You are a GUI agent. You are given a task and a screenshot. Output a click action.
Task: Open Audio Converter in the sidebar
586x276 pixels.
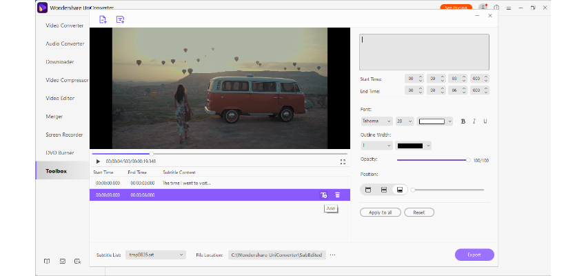pos(65,43)
